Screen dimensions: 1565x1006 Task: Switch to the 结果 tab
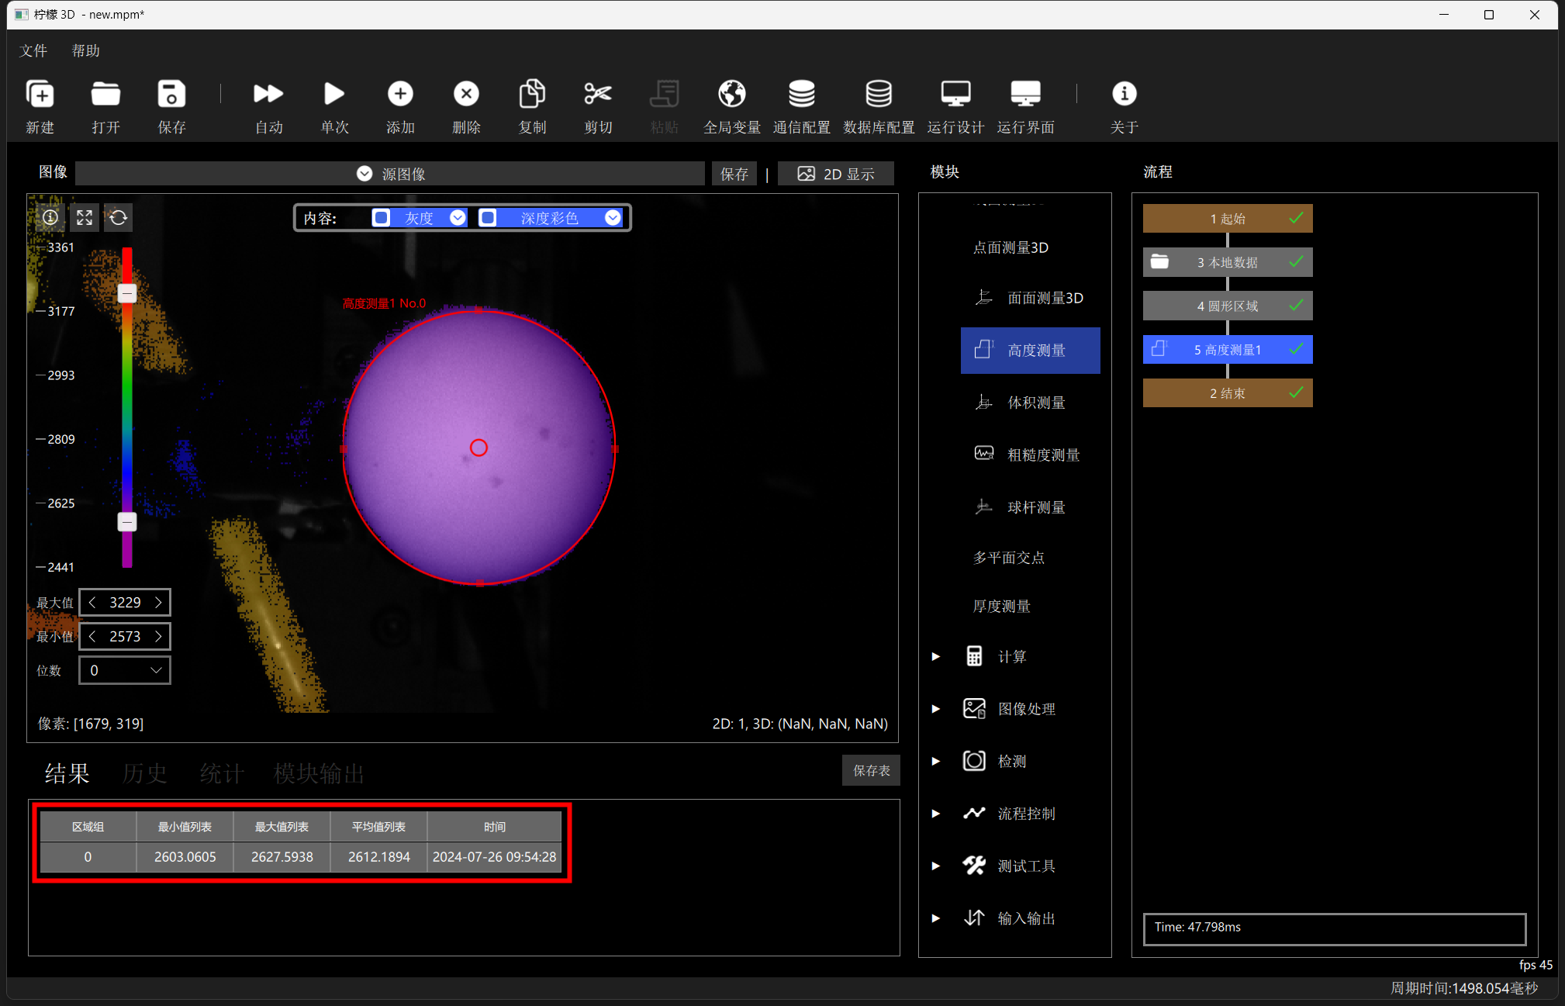coord(67,773)
